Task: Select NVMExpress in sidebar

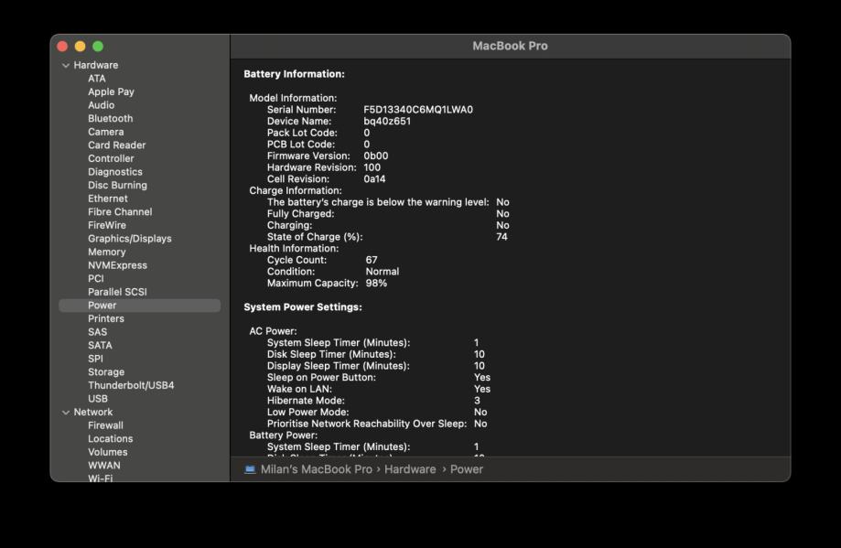Action: pos(117,265)
